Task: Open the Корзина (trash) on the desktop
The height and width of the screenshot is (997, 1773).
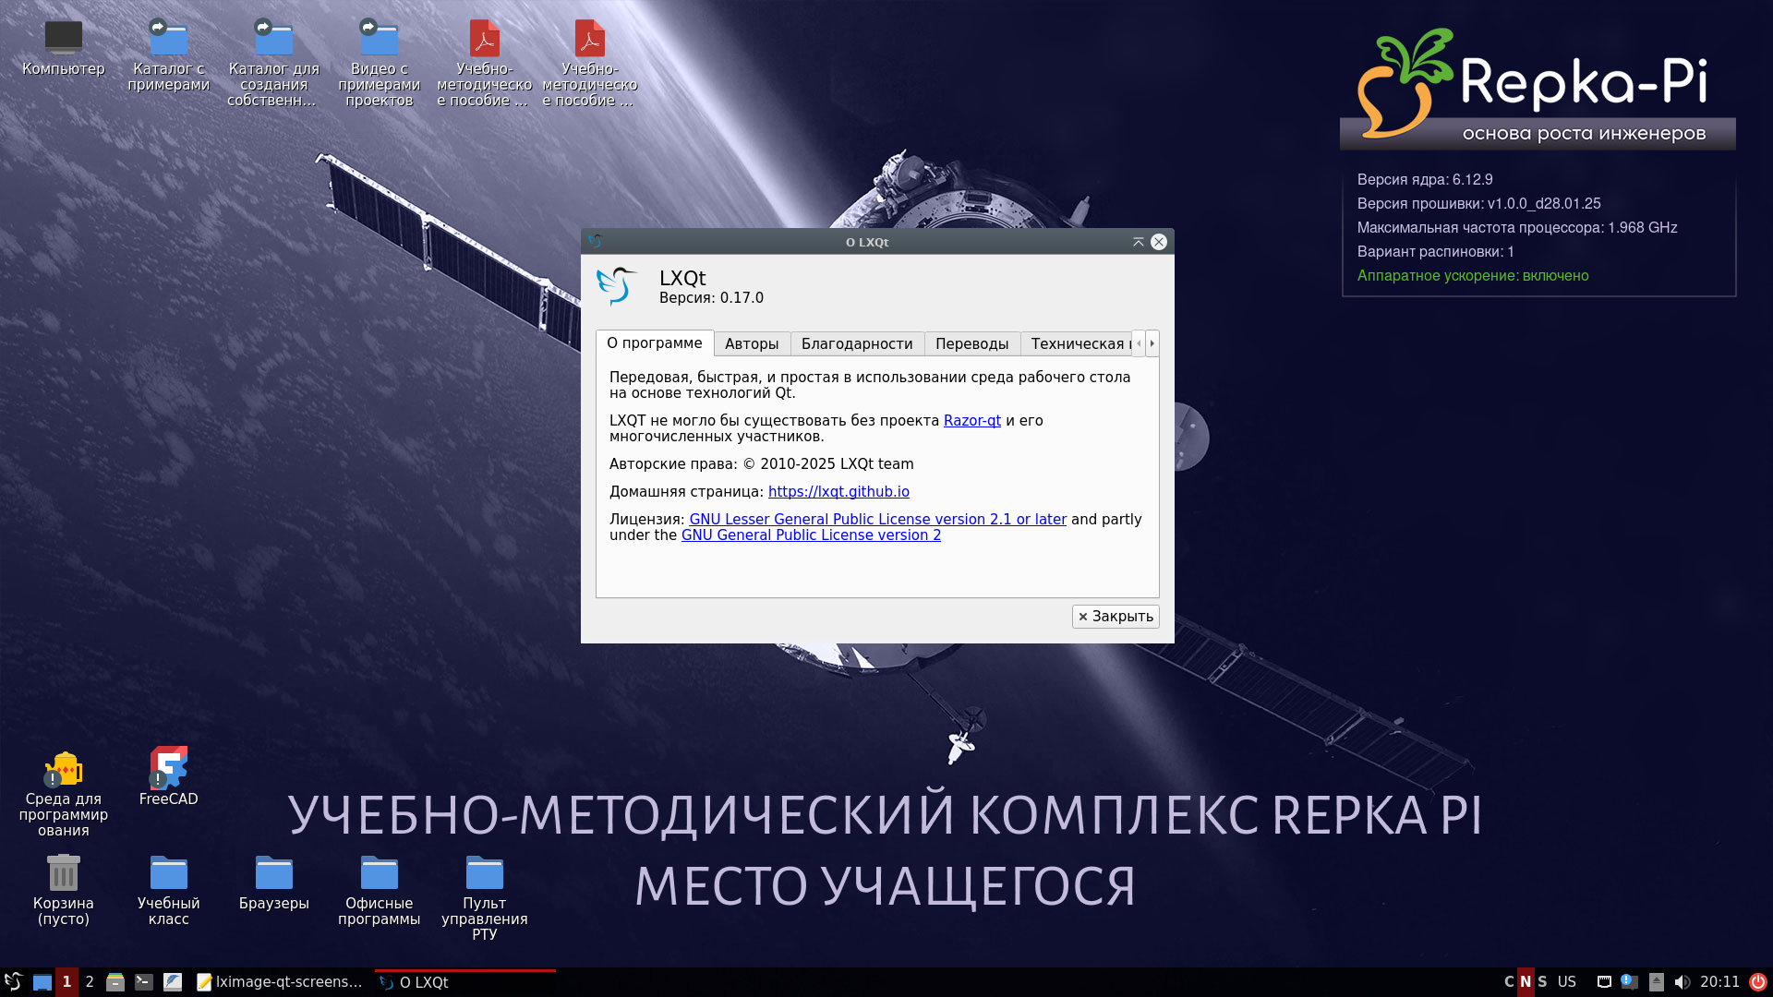Action: tap(63, 872)
